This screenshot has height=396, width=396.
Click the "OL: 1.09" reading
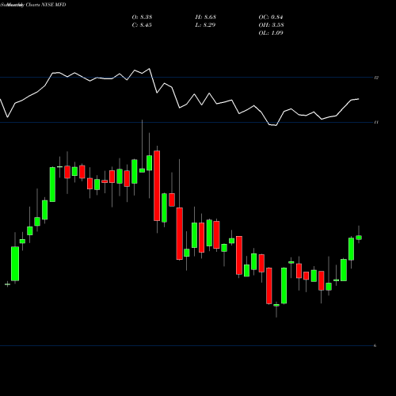coord(271,33)
